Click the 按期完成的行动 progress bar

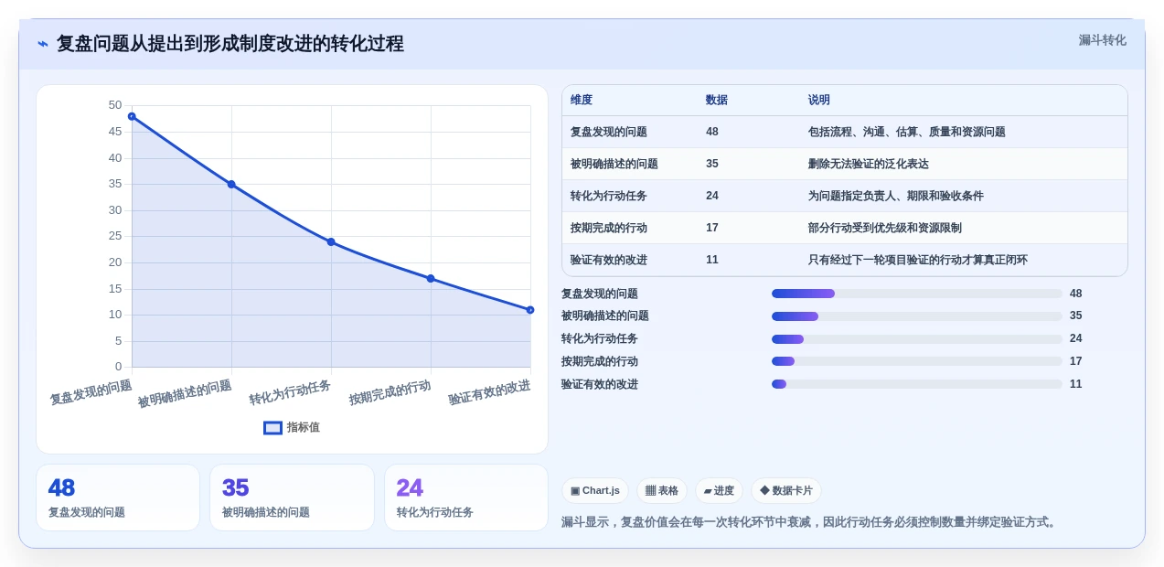click(x=916, y=361)
